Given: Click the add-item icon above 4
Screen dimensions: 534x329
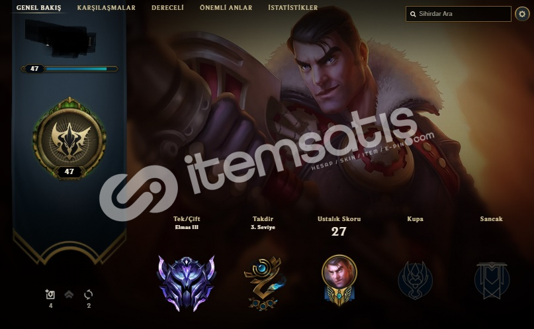Looking at the screenshot, I should point(50,295).
